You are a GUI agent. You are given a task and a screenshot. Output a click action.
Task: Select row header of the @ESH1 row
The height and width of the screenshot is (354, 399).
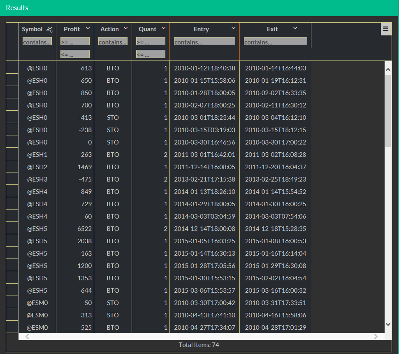click(12, 154)
